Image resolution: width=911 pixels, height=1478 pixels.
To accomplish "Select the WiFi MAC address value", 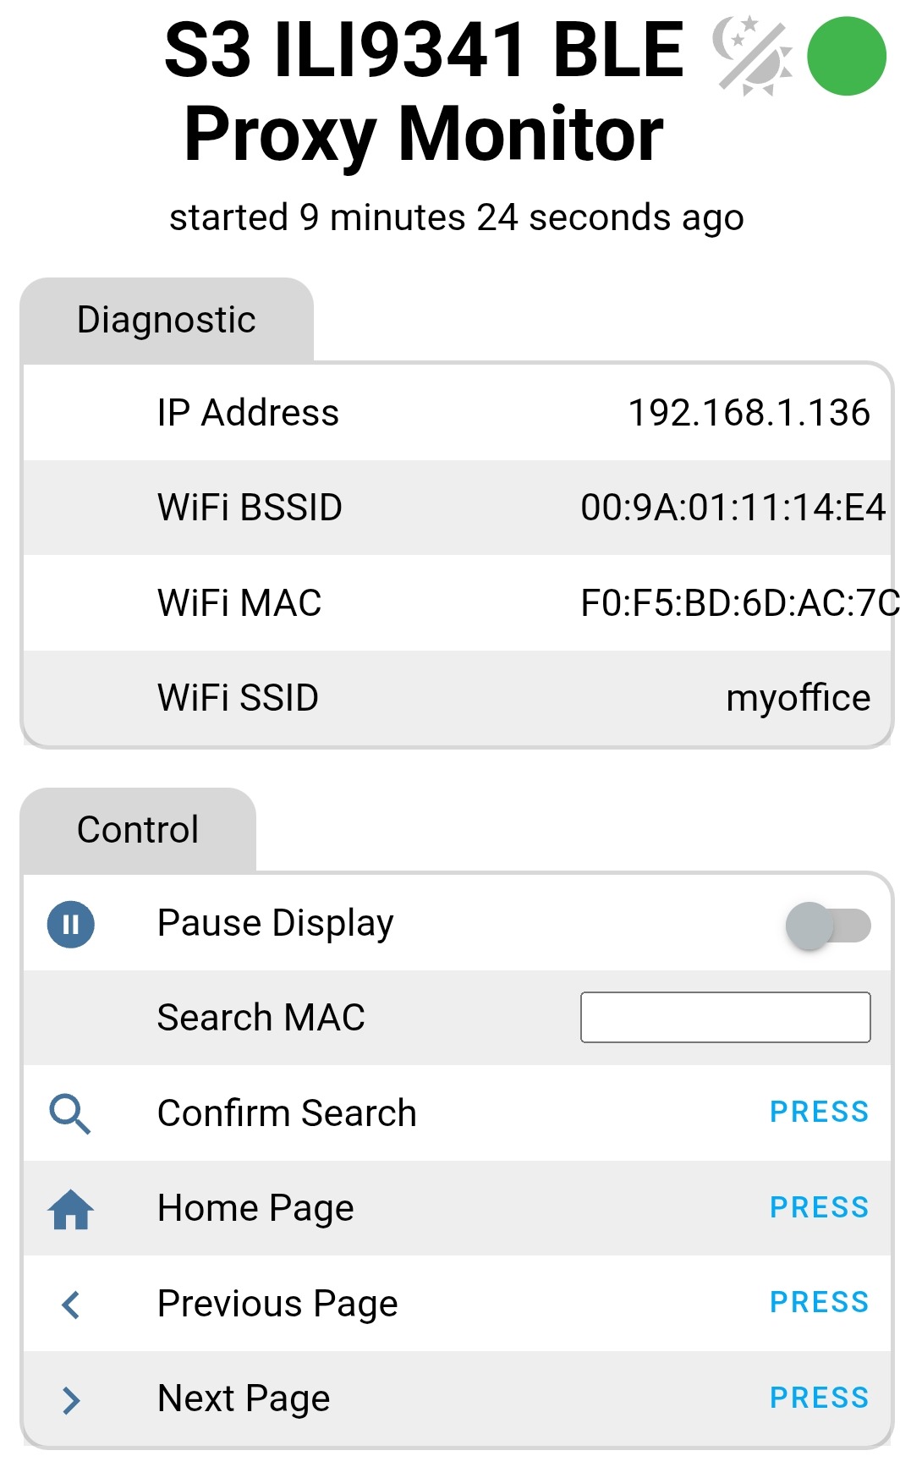I will [740, 603].
